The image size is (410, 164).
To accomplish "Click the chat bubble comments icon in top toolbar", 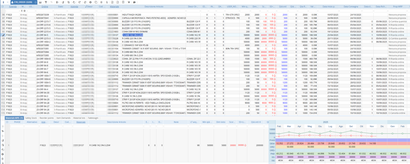I will tap(134, 2).
